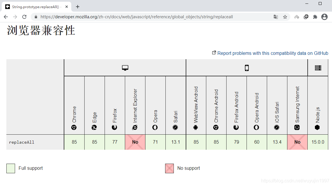332x186 pixels.
Task: Bookmark the page using the star icon
Action: coord(285,17)
